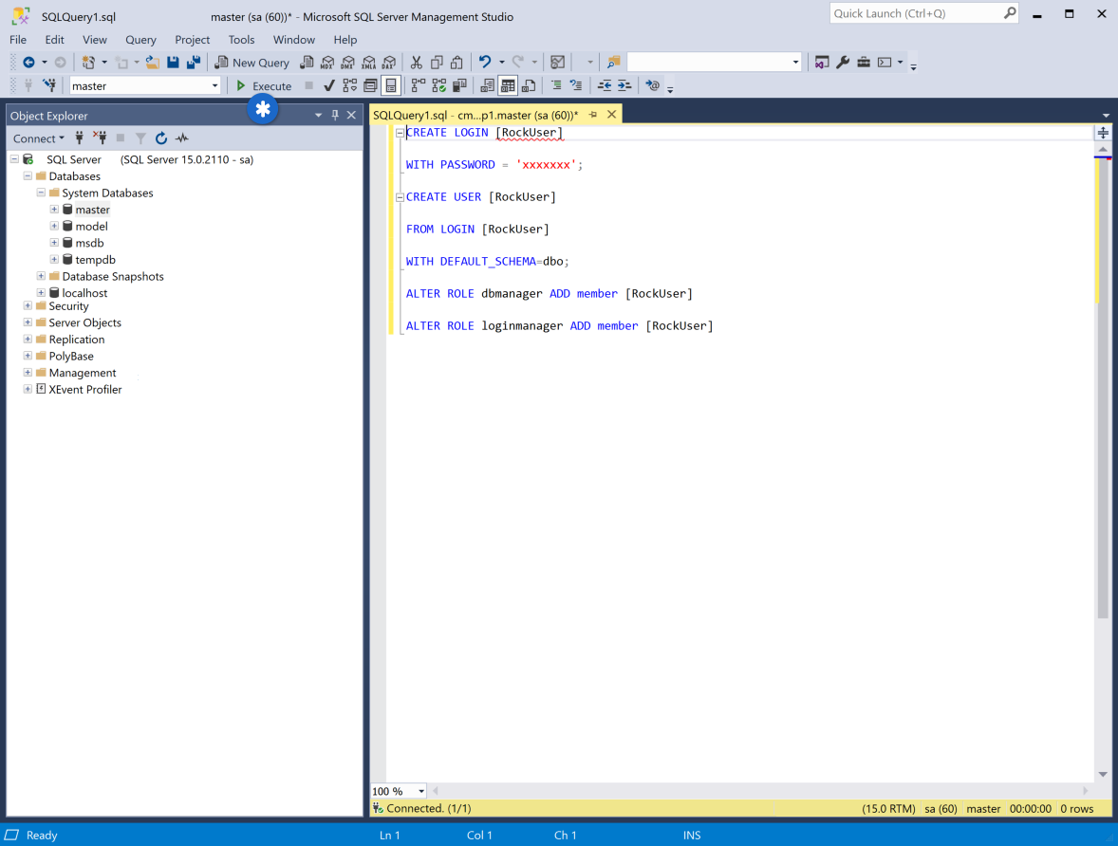Click Display Estimated Execution Plan icon

pos(349,85)
